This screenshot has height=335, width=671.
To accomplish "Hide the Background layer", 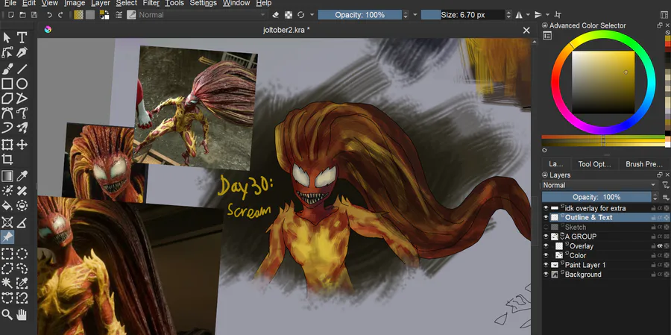I will point(546,274).
